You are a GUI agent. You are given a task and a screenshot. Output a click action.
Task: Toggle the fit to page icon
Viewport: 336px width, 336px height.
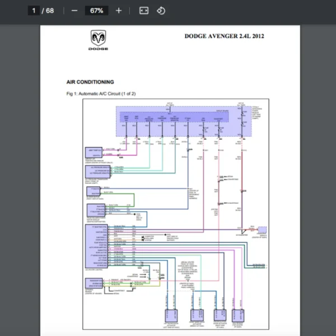coord(143,11)
